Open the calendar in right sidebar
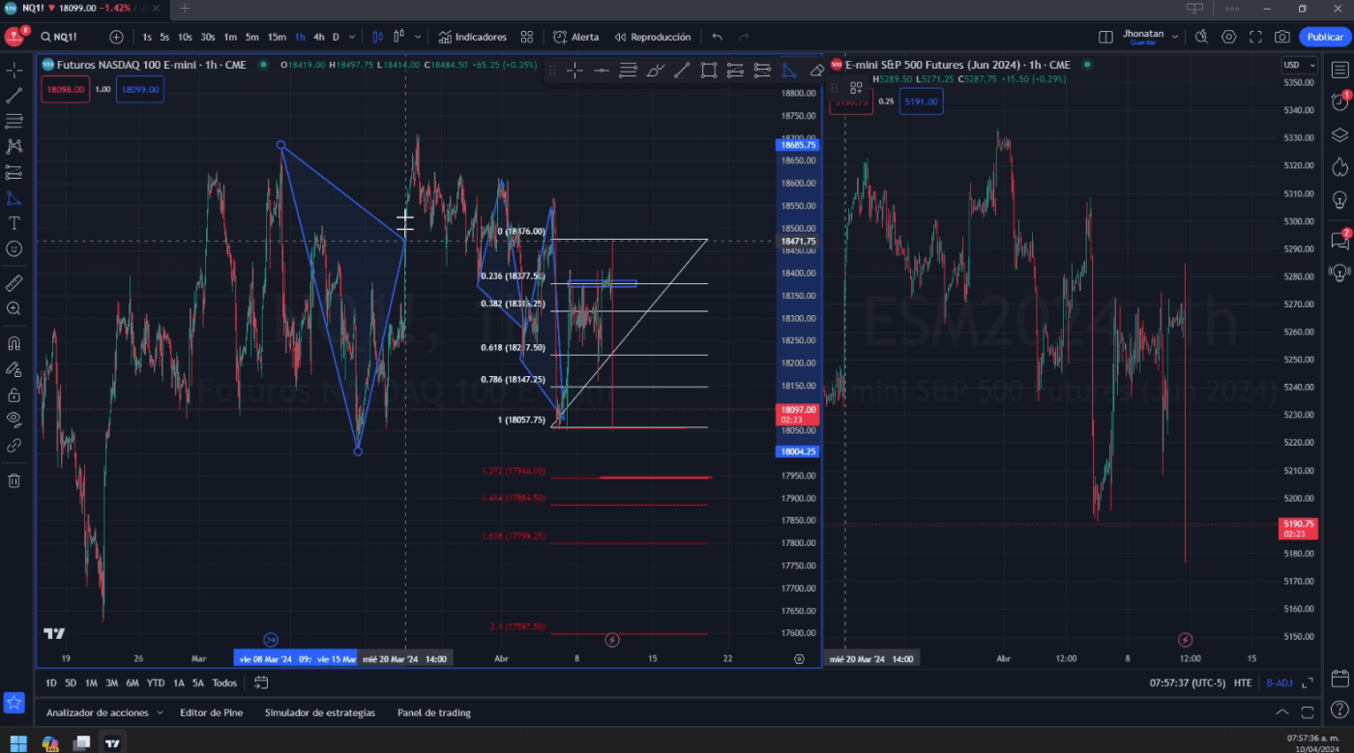1354x753 pixels. (1339, 679)
